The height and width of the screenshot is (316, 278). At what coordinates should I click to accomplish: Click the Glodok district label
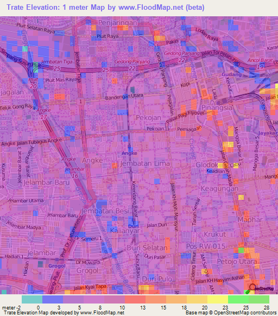(207, 165)
